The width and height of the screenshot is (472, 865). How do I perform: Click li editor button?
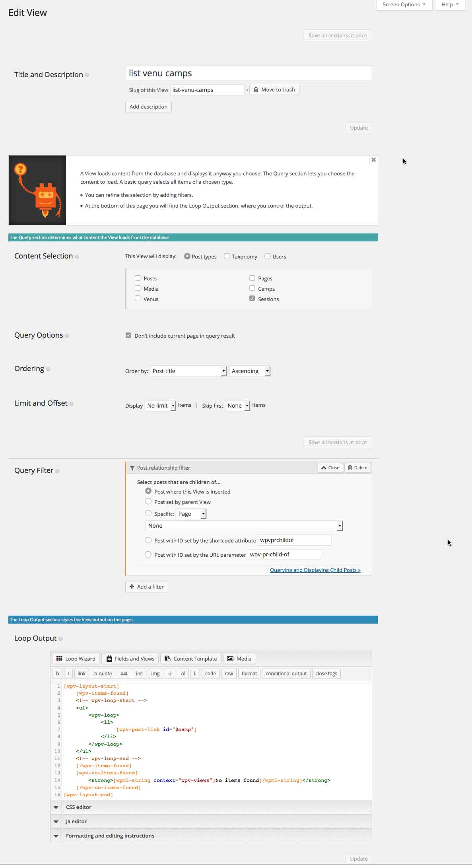tap(195, 674)
